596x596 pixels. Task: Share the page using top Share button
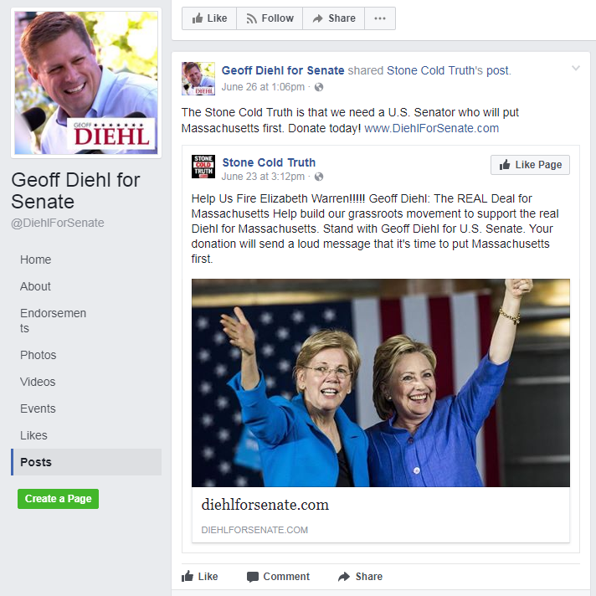[333, 18]
